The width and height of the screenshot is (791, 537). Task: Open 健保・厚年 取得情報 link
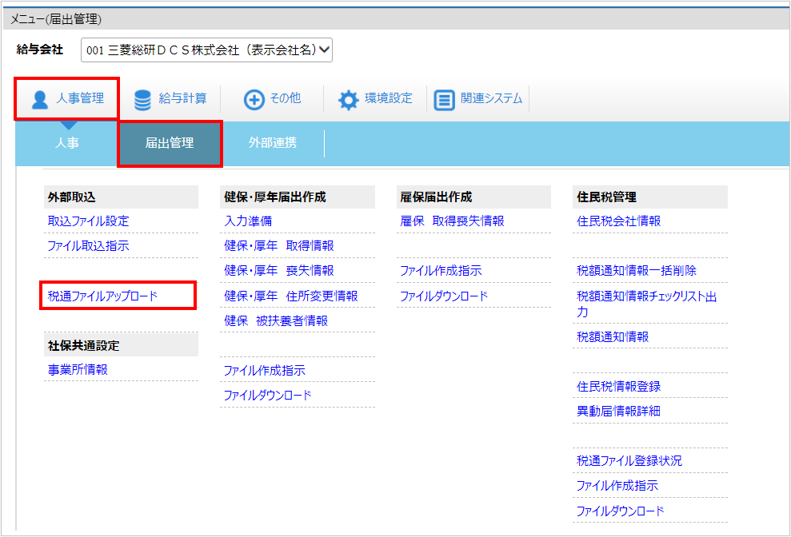(x=279, y=245)
